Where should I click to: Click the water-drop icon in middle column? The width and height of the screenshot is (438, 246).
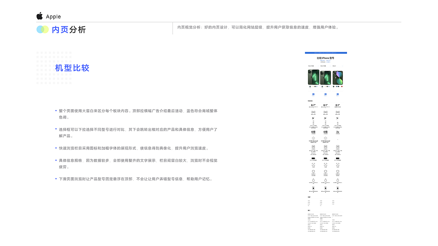[325, 180]
